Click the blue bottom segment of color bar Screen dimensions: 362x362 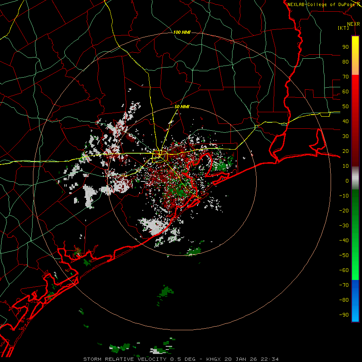coord(355,301)
